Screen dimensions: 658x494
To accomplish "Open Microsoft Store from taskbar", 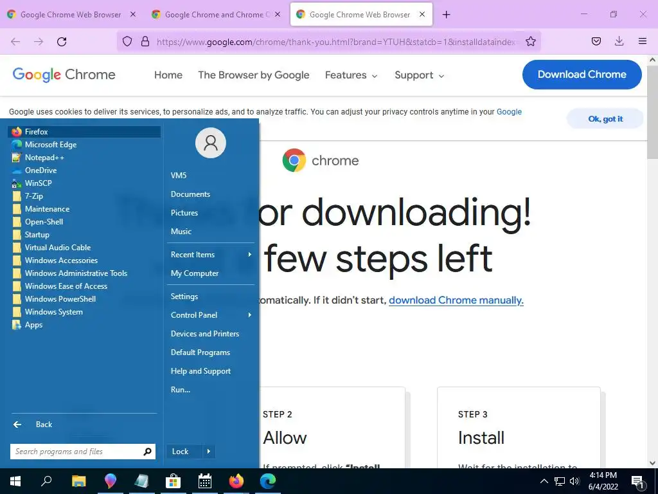I will (173, 481).
